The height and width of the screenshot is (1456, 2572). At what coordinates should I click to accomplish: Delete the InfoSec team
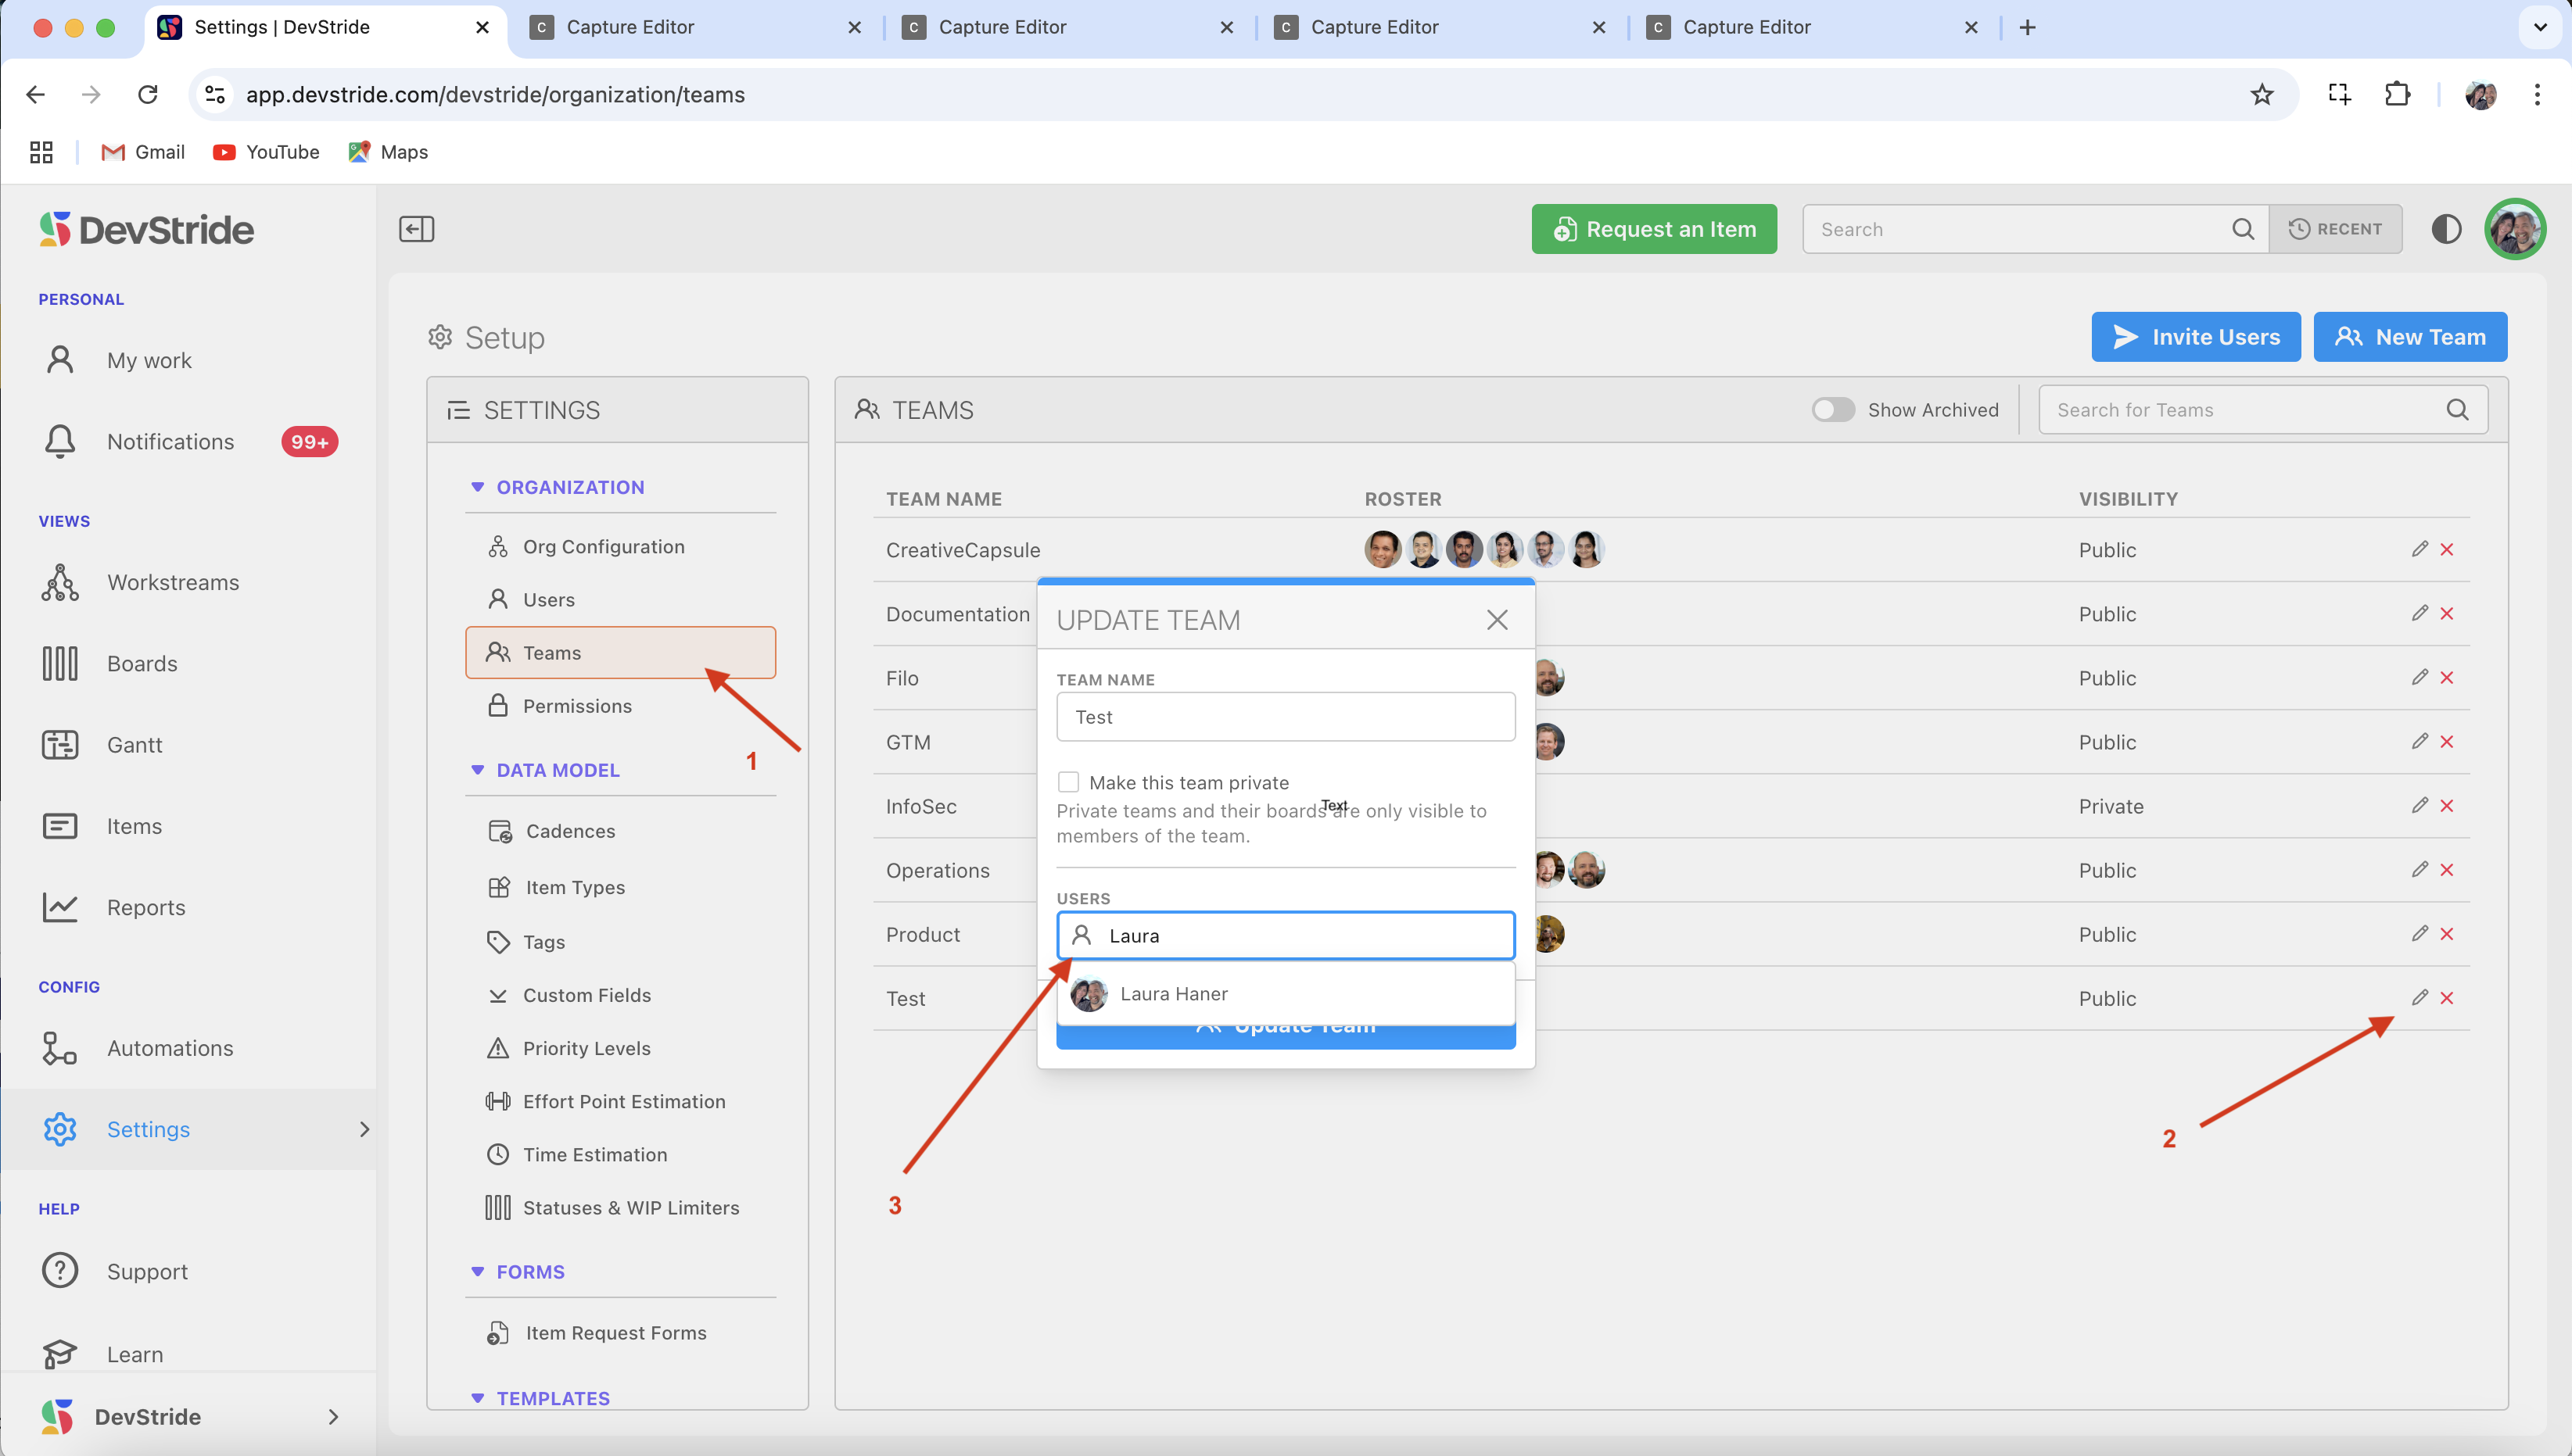pyautogui.click(x=2447, y=805)
